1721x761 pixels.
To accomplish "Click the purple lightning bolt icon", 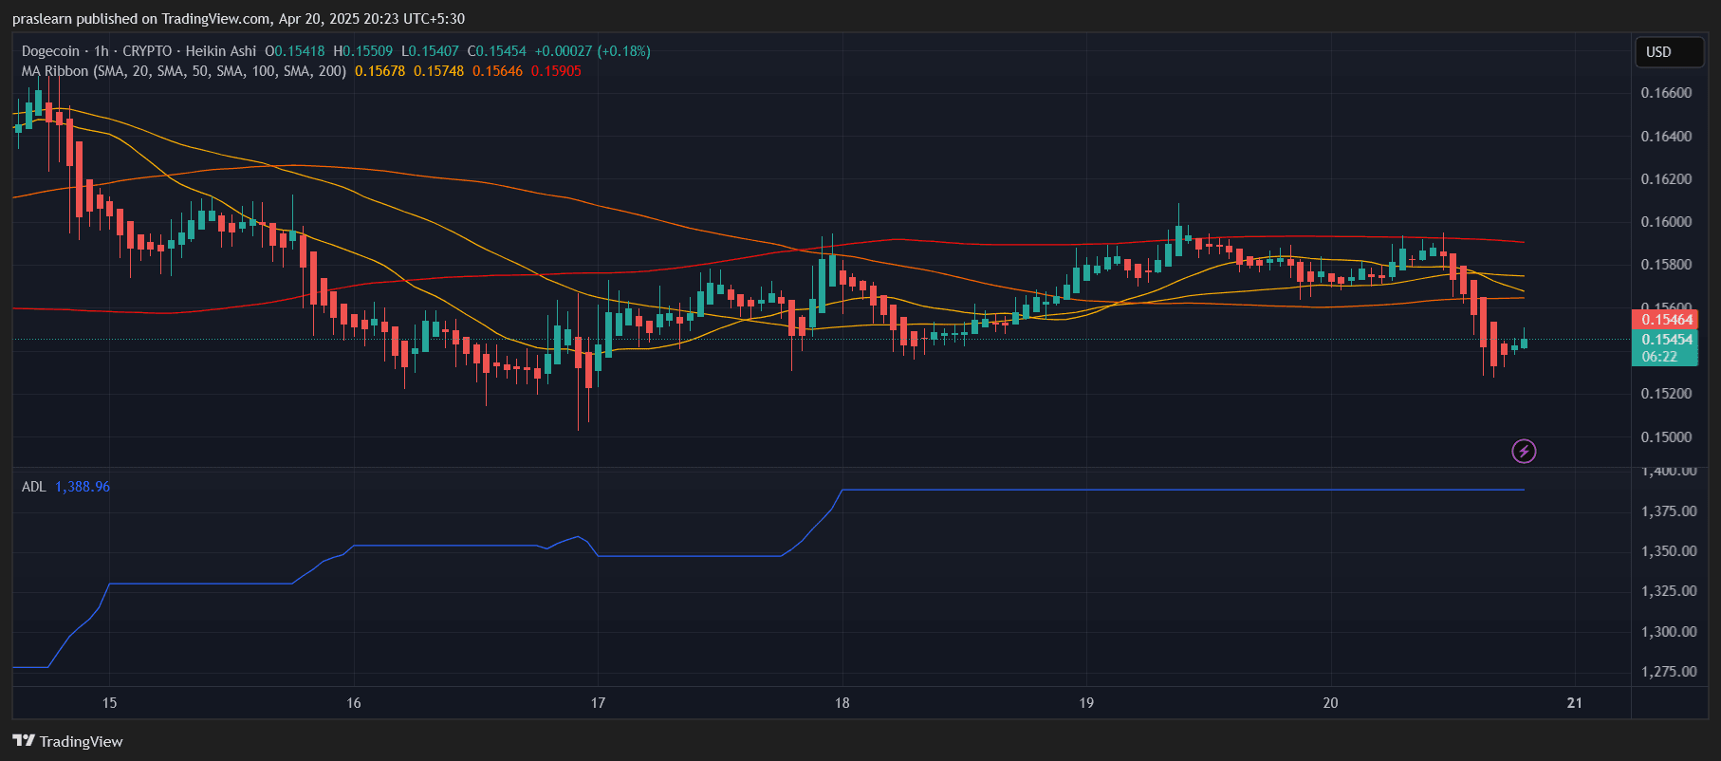I will pyautogui.click(x=1524, y=451).
